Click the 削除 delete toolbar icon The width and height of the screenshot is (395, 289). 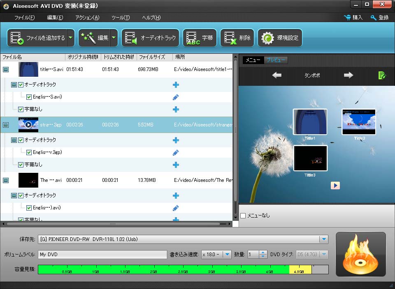click(x=237, y=38)
